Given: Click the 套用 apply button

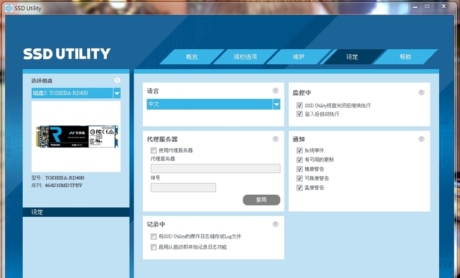Looking at the screenshot, I should coord(262,200).
